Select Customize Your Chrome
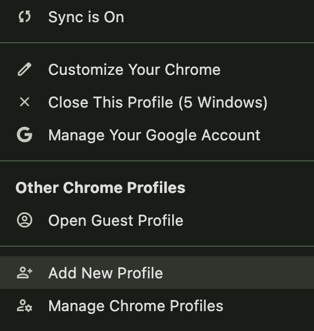This screenshot has width=314, height=331. (x=157, y=70)
